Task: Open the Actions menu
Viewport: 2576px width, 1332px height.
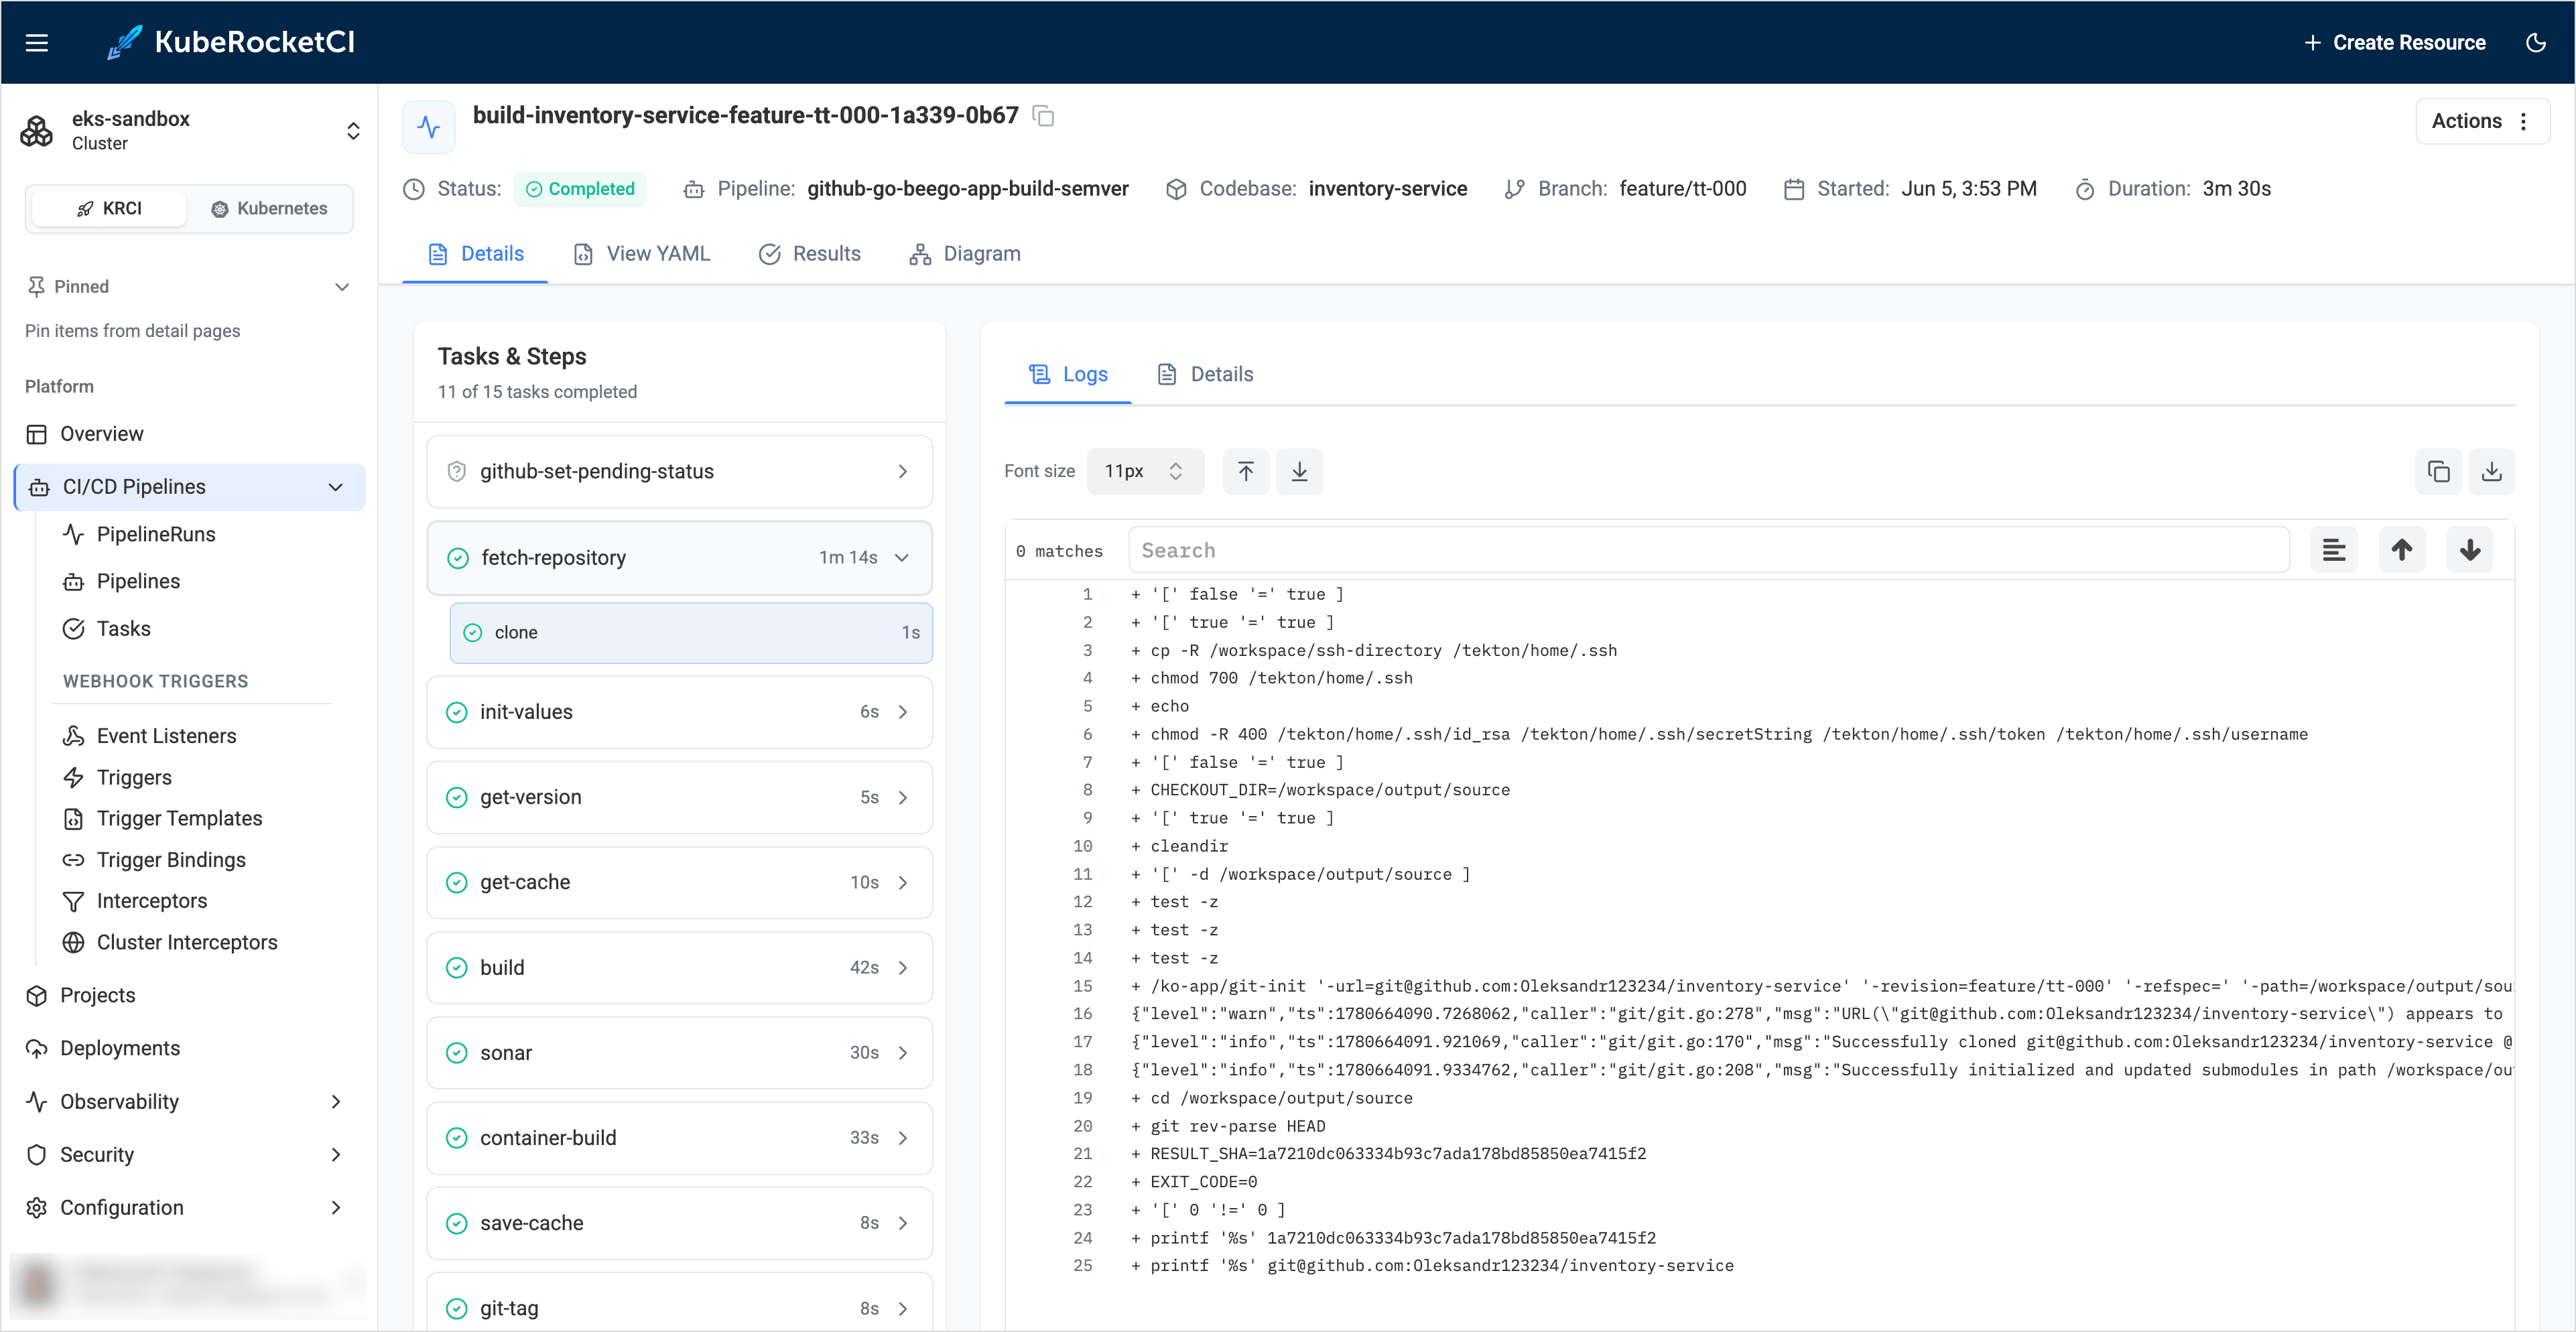Action: (x=2482, y=121)
